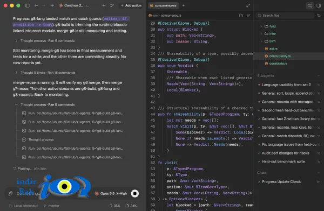Click the open file icon in breadcrumb bar
The image size is (324, 211).
coord(241,16)
